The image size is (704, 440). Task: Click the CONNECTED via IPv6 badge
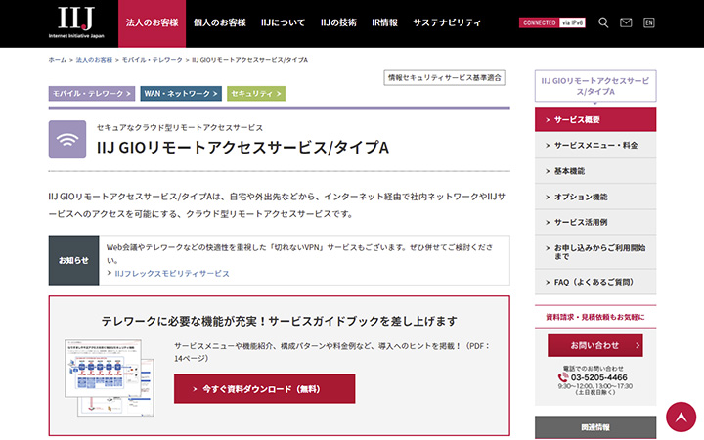point(552,22)
